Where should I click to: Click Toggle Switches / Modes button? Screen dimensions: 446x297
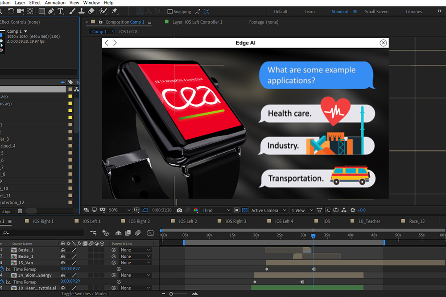tap(84, 293)
